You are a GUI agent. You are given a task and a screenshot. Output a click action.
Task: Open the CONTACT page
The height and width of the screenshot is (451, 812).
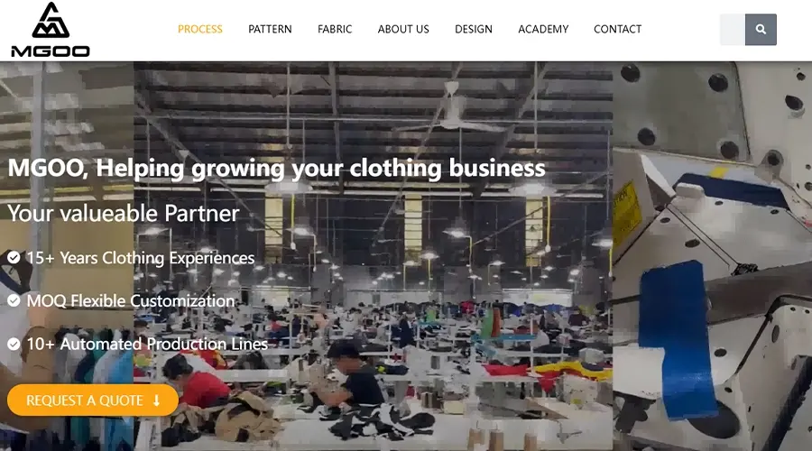(617, 30)
